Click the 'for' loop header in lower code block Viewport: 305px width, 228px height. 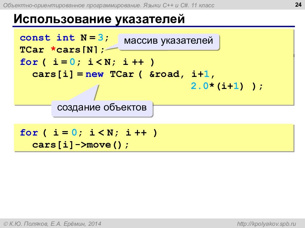(x=89, y=133)
